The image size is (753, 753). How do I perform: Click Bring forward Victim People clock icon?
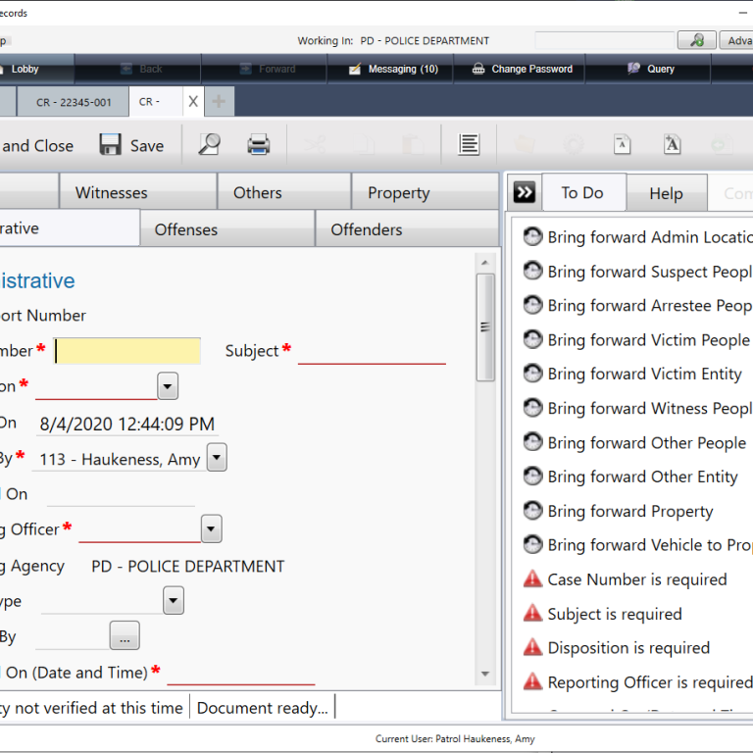532,339
